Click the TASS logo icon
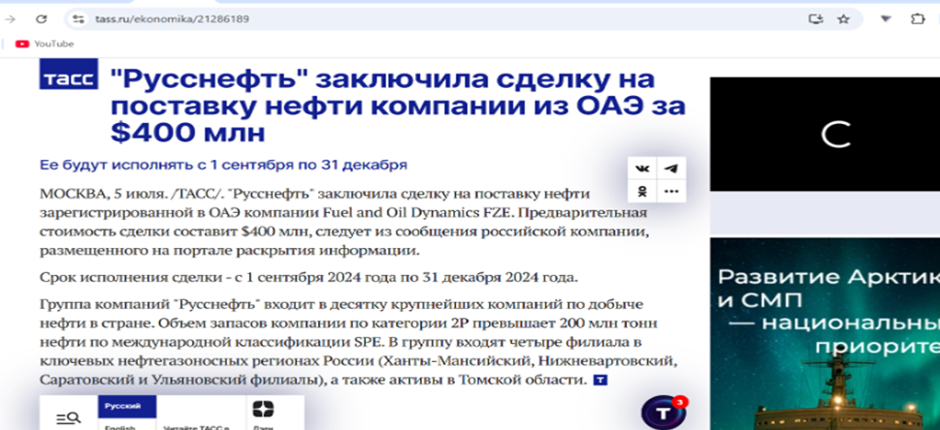 click(x=68, y=76)
